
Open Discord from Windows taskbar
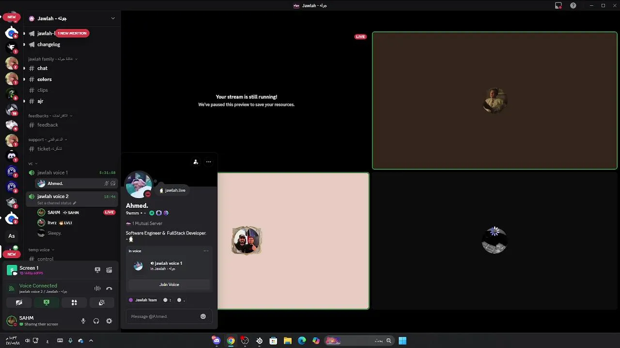[217, 341]
